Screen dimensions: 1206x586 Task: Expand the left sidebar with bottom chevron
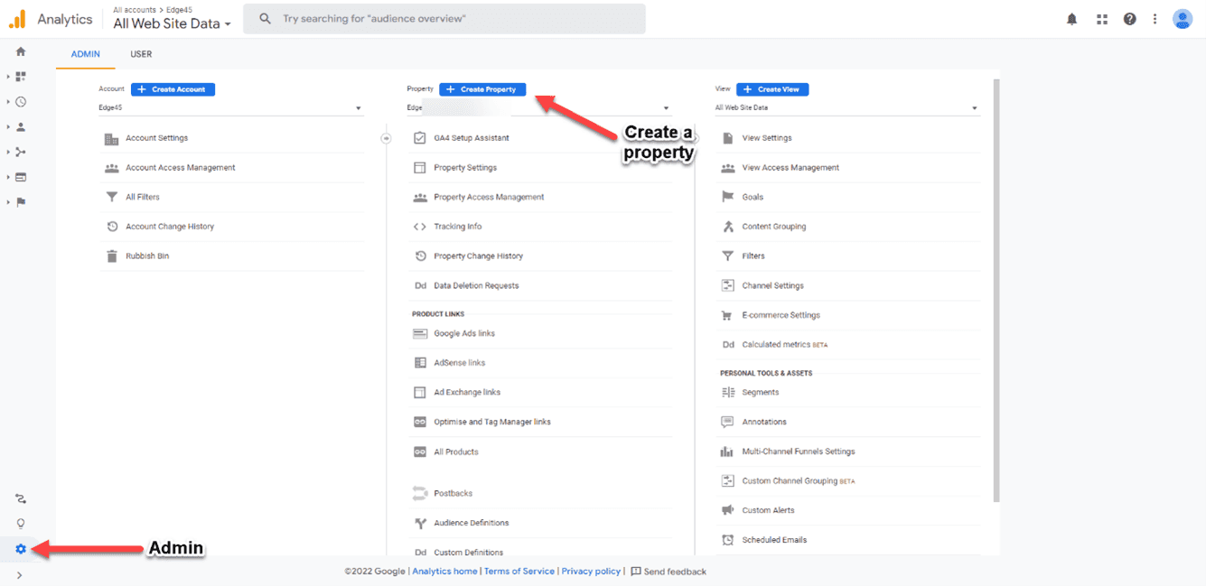click(x=20, y=575)
